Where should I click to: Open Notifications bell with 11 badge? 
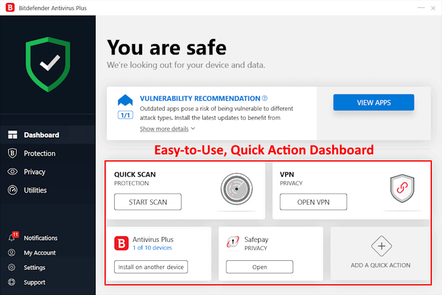point(13,238)
